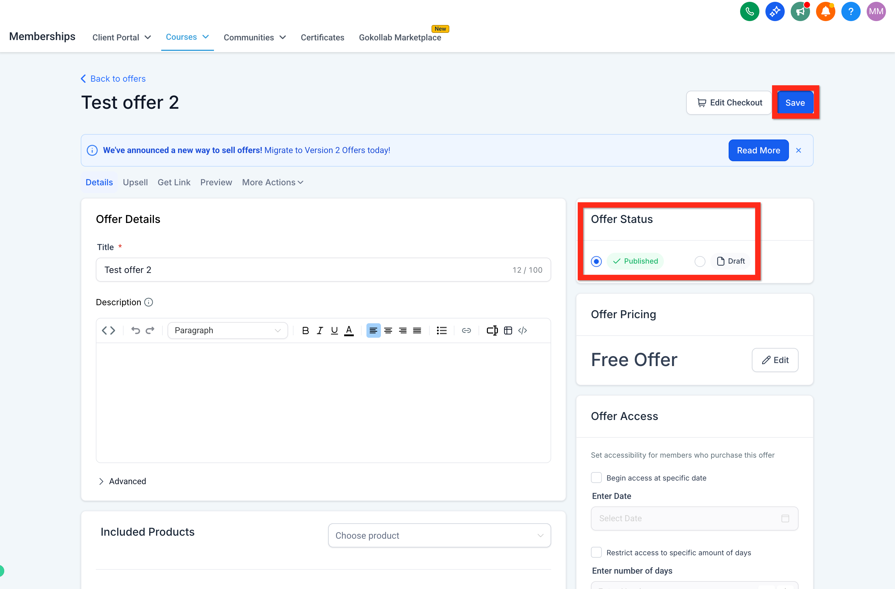
Task: Open the orange notifications bell
Action: coord(825,12)
